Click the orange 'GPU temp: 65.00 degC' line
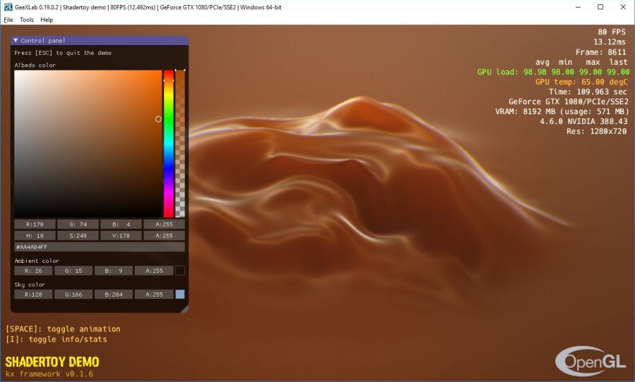The width and height of the screenshot is (635, 382). pos(581,82)
